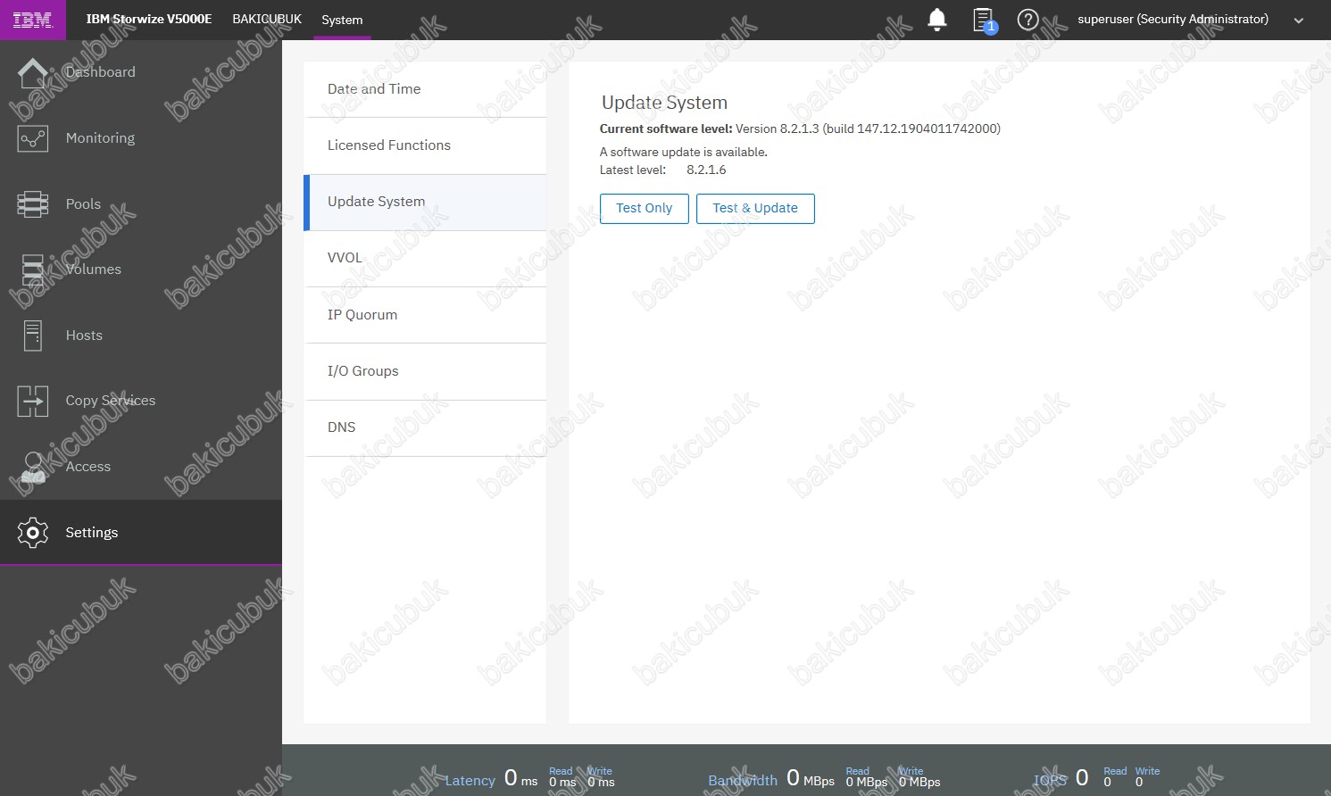The image size is (1331, 796).
Task: Click the Update System heading
Action: click(x=665, y=103)
